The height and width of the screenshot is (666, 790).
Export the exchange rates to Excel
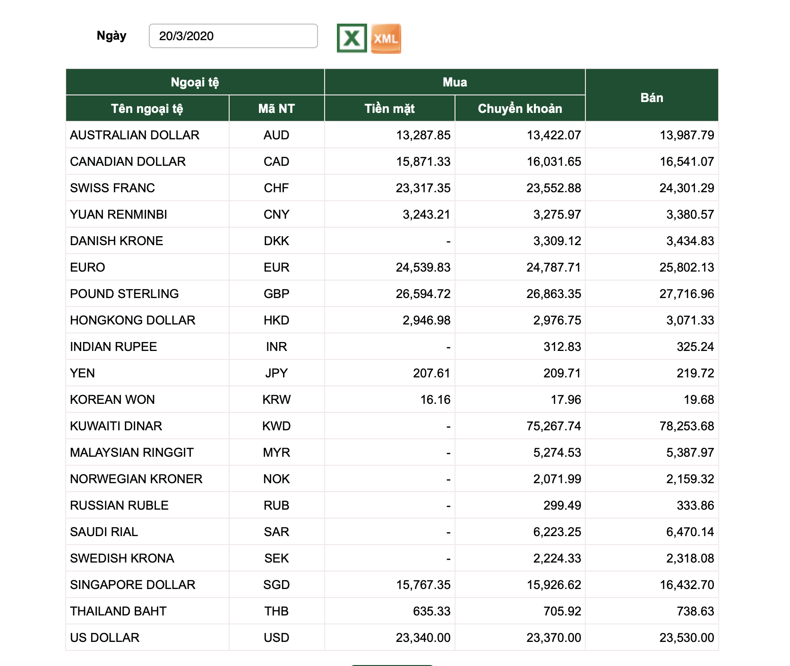tap(352, 38)
